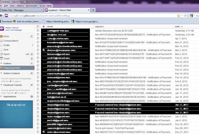This screenshot has height=134, width=199.
Task: Open Google search engine icon in search box
Action: click(x=191, y=16)
